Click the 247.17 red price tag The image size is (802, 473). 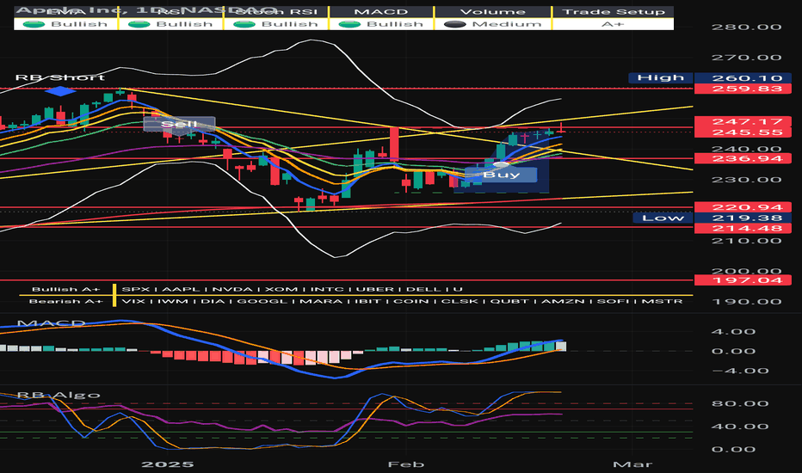(743, 122)
